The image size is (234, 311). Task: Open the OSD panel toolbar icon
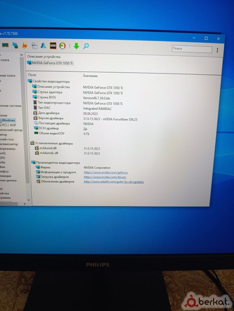pos(53,46)
